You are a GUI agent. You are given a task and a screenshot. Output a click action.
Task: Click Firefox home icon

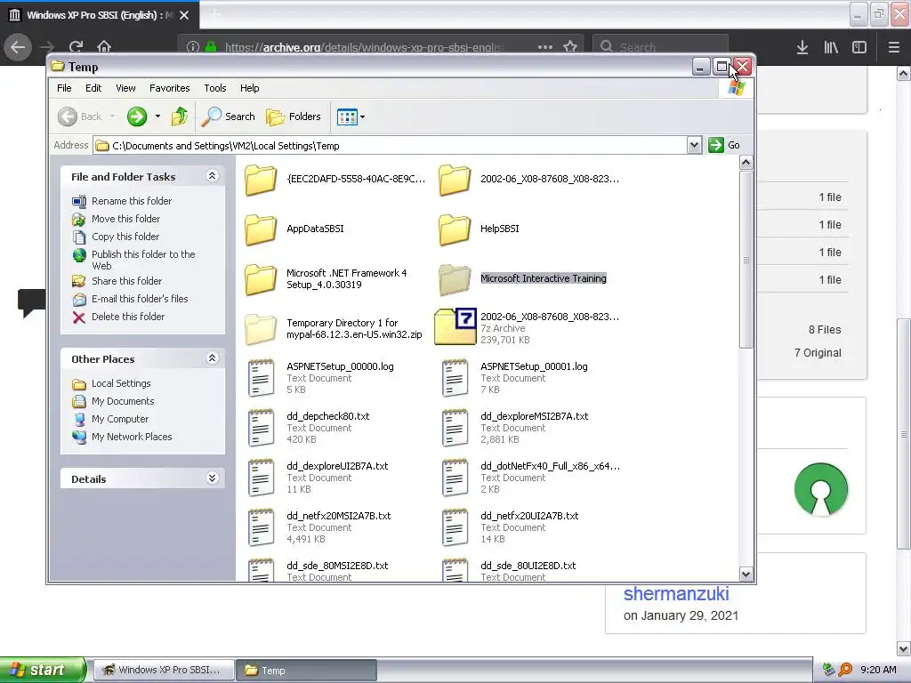click(104, 46)
